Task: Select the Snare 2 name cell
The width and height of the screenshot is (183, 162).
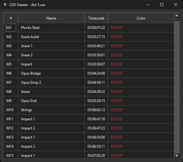Action: (x=51, y=55)
